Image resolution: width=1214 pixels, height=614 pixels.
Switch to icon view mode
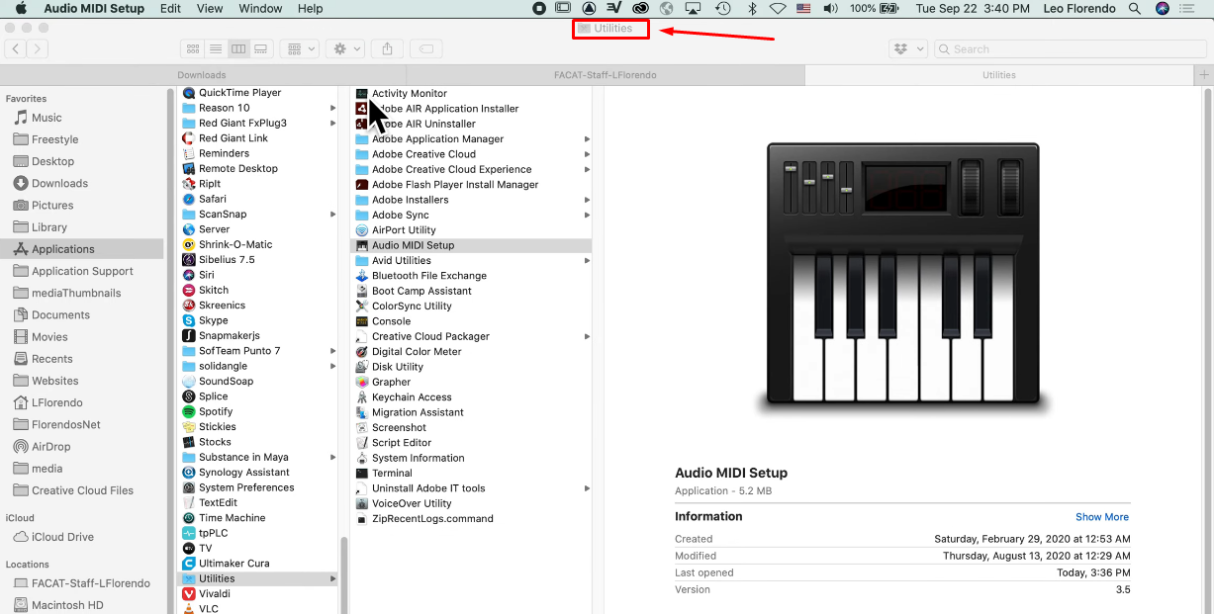point(193,48)
